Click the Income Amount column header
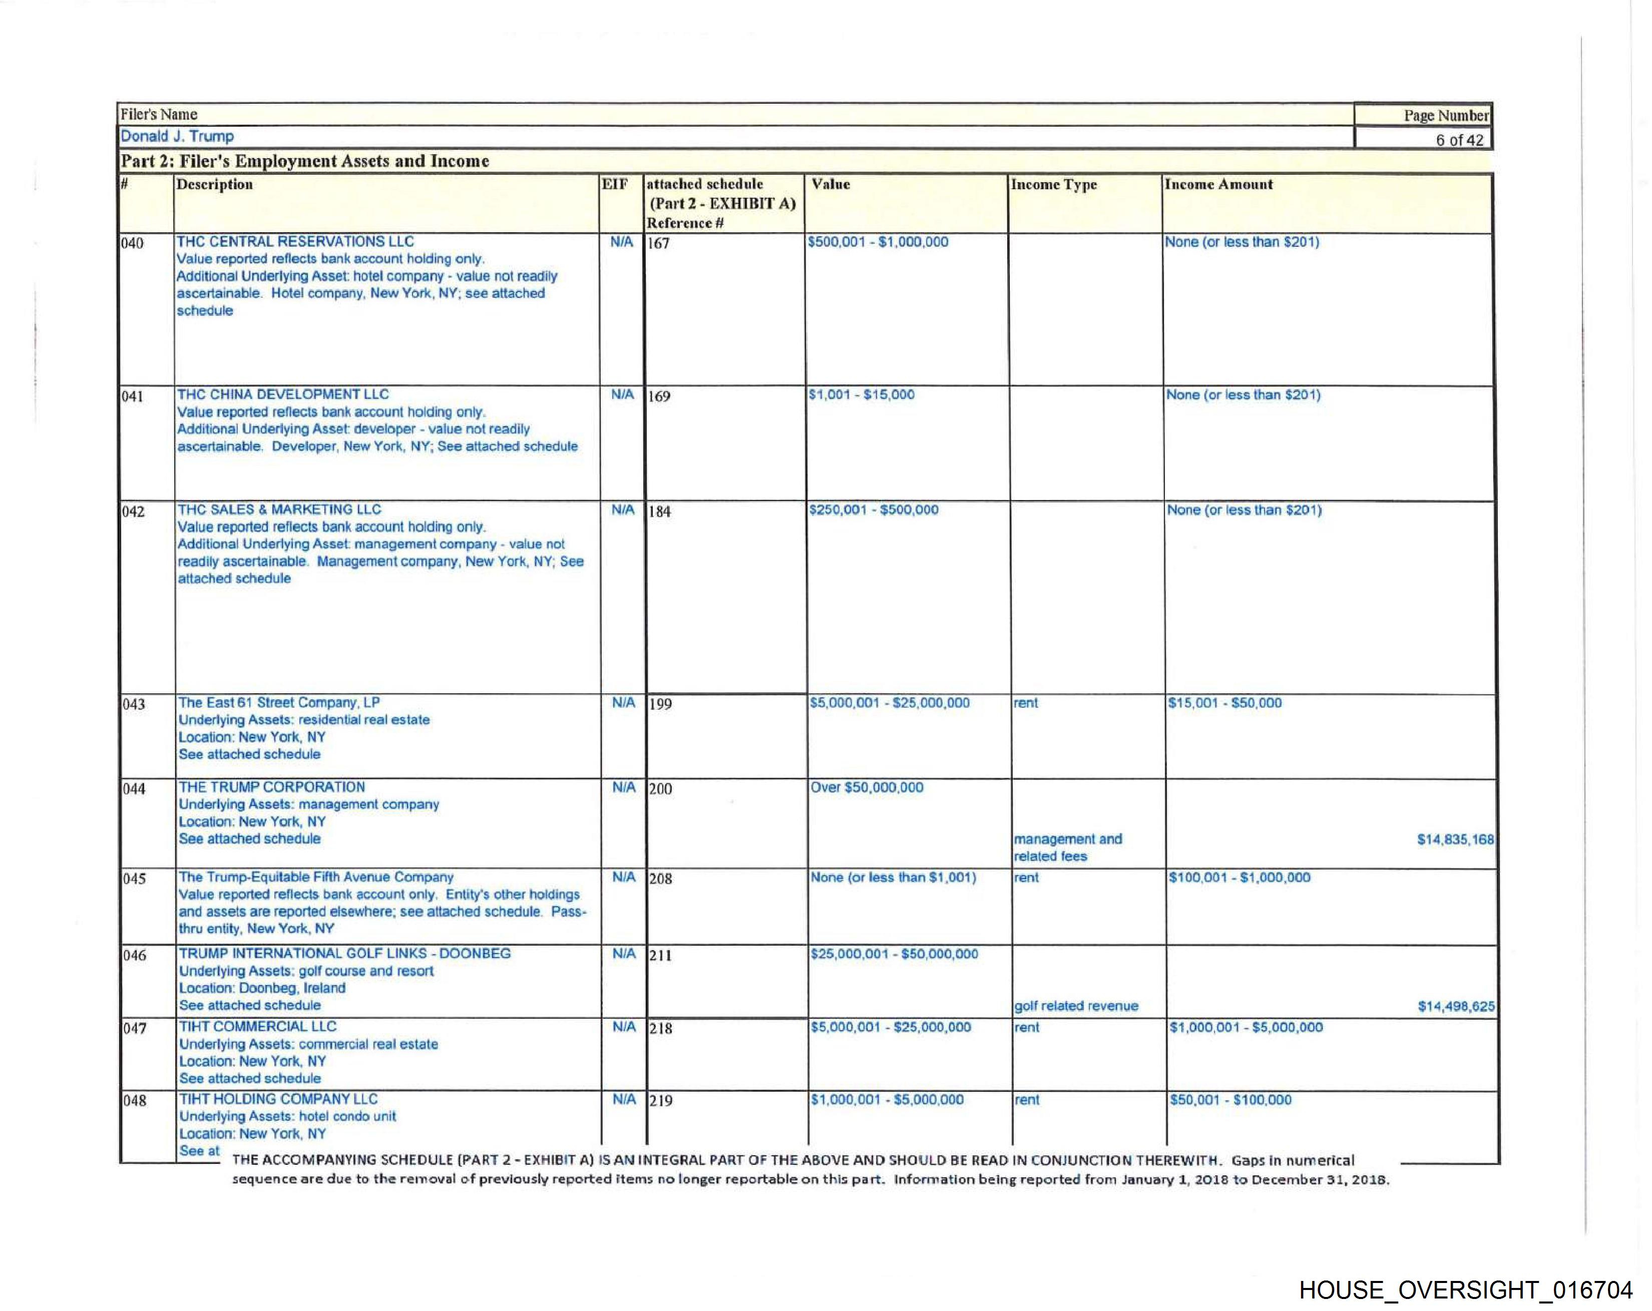 pos(1218,185)
